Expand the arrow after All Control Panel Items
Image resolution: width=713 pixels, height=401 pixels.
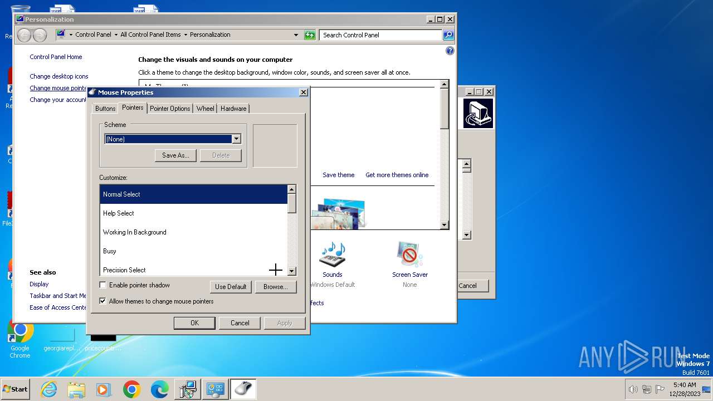(185, 35)
